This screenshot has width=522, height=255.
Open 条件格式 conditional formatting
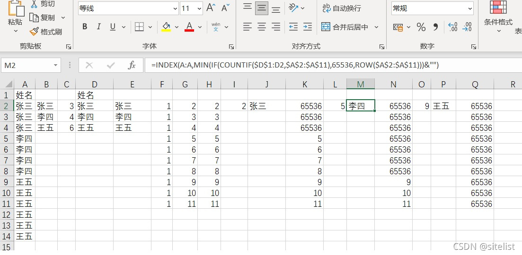point(498,17)
